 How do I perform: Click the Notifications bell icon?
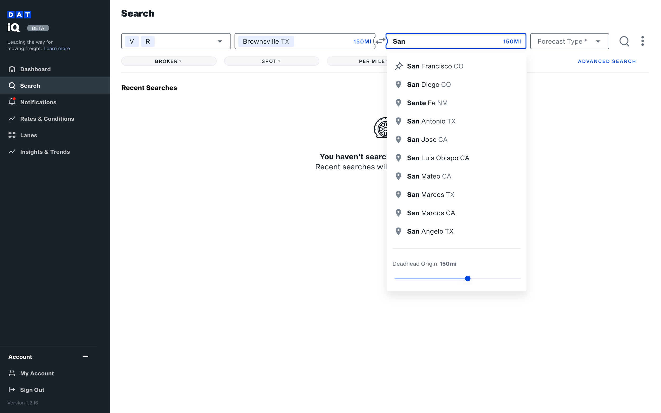point(12,102)
